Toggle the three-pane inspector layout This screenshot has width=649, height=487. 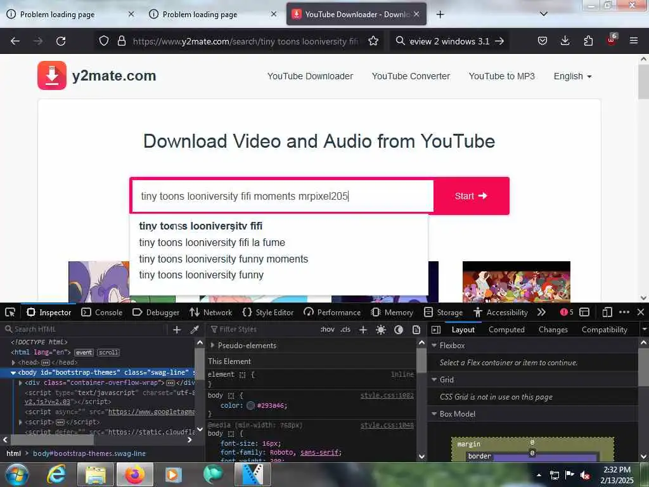coord(436,330)
